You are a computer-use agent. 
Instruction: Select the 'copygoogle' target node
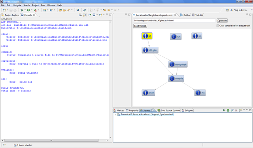click(177, 64)
